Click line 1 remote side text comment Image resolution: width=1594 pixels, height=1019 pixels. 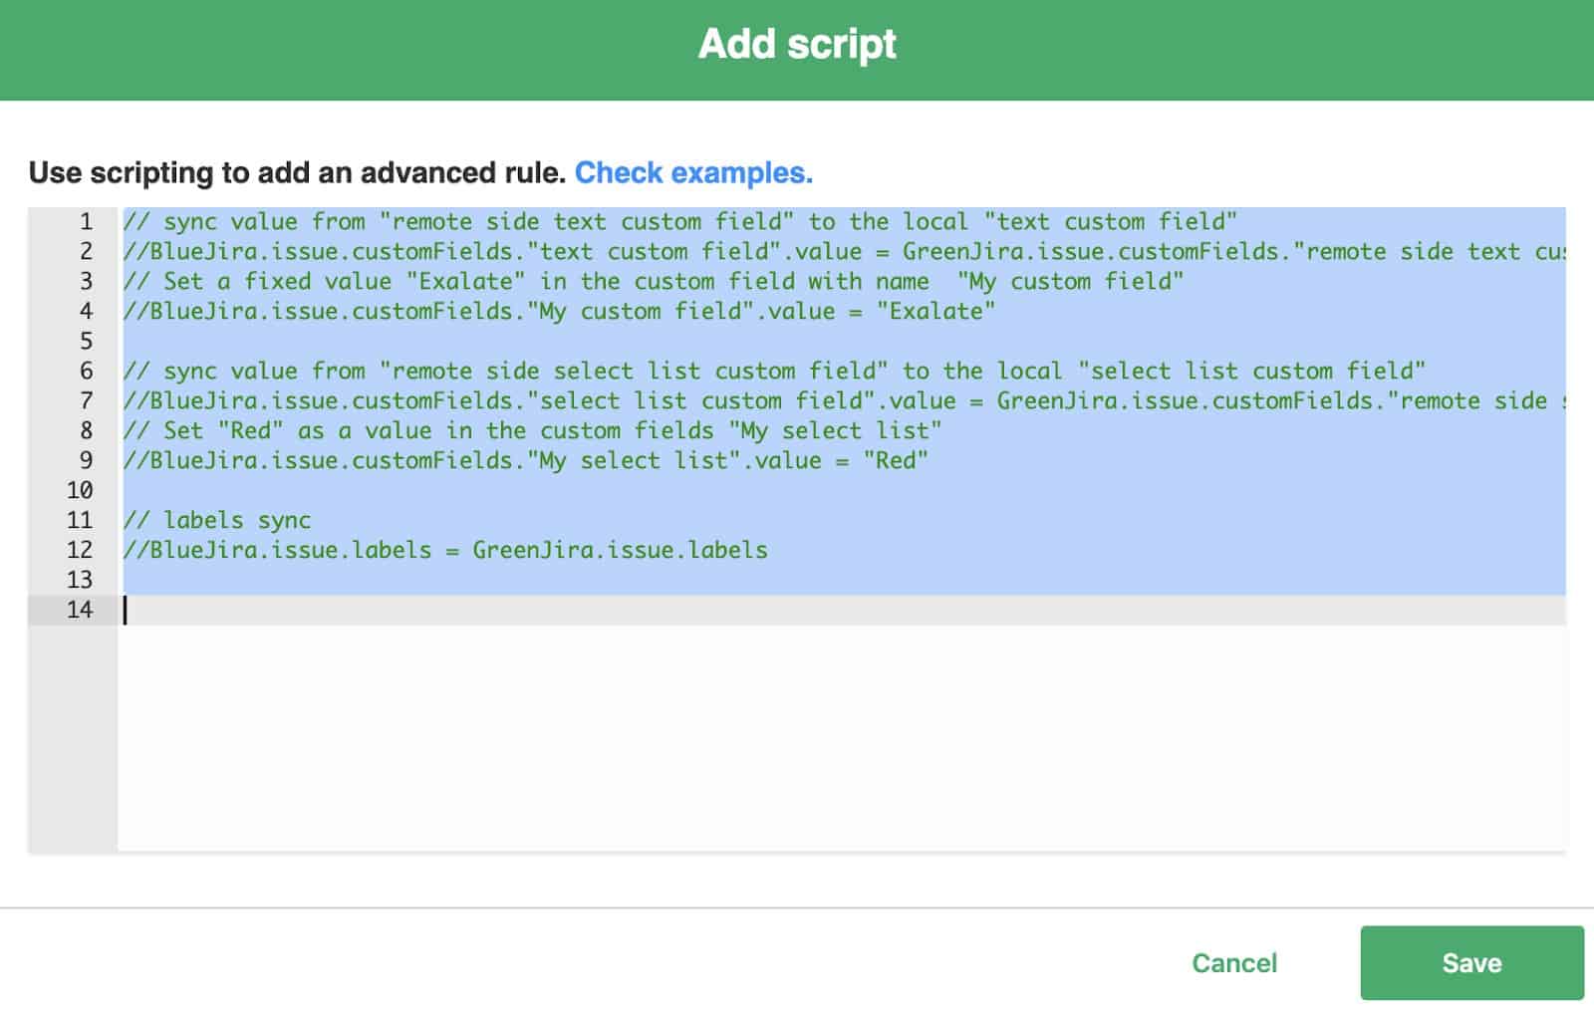pyautogui.click(x=679, y=221)
